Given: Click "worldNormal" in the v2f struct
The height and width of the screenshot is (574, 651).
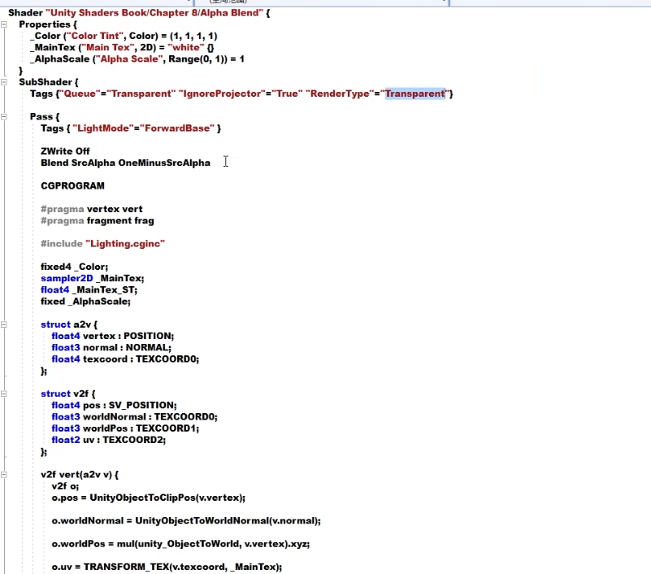Looking at the screenshot, I should 115,417.
